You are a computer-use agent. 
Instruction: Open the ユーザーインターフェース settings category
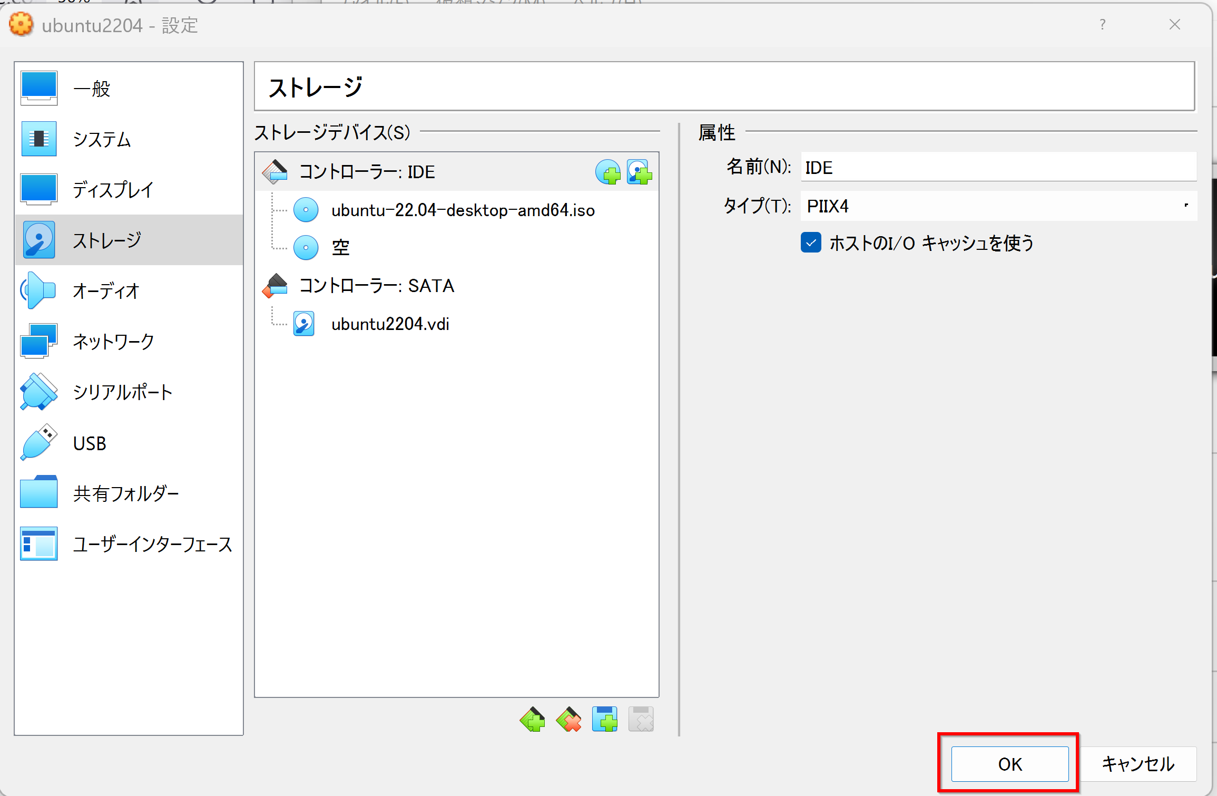(x=129, y=543)
